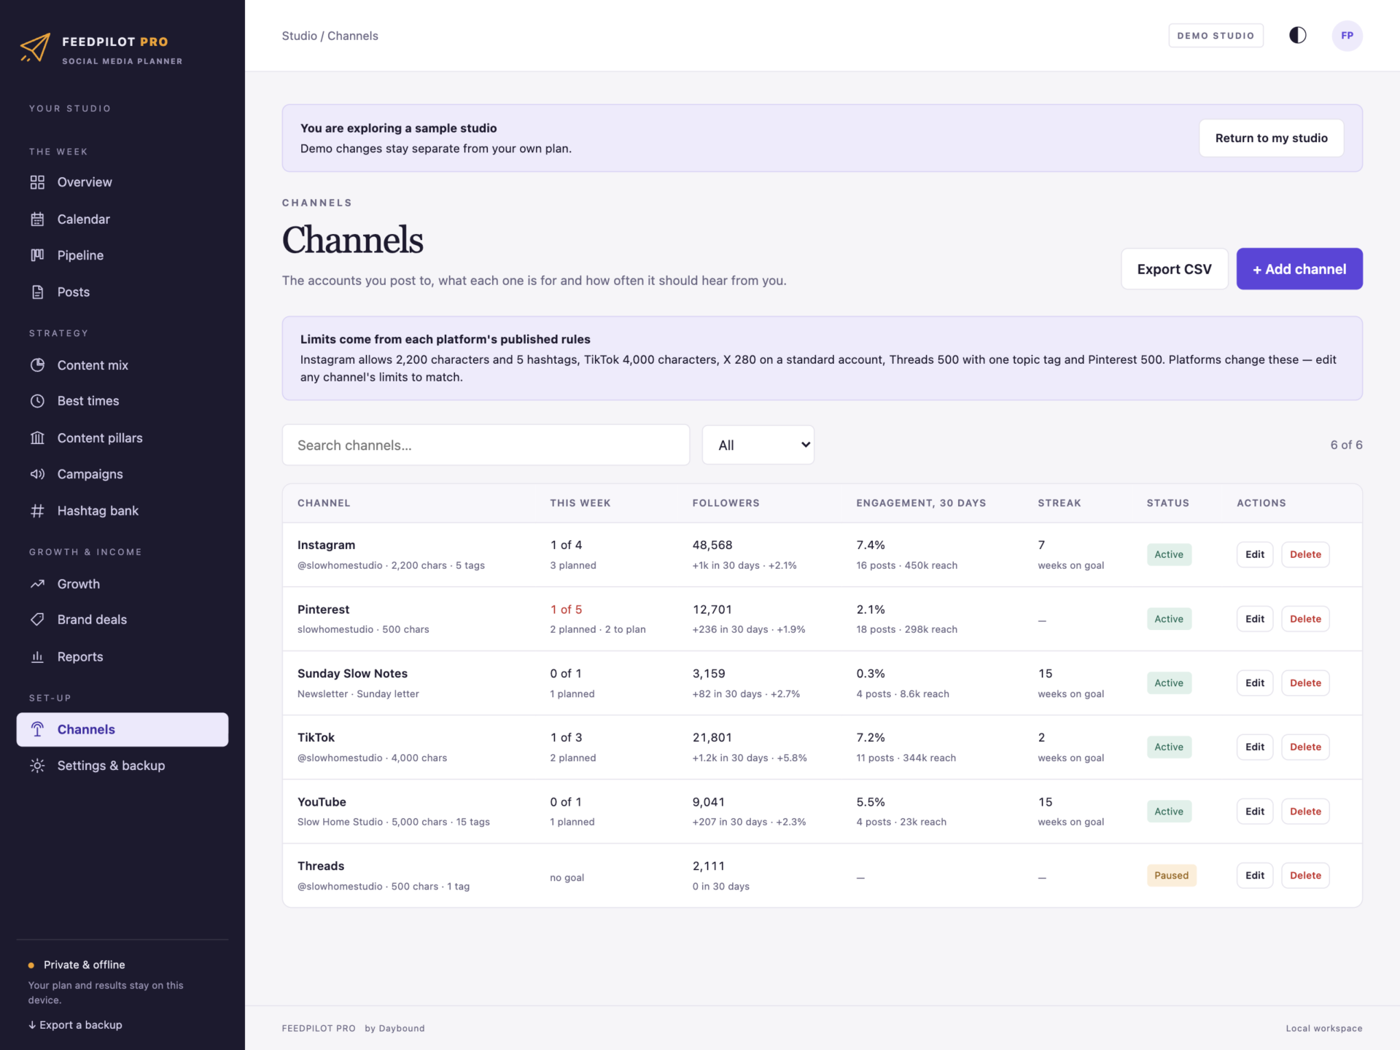Open Reports via bar chart icon
1400x1050 pixels.
point(37,656)
